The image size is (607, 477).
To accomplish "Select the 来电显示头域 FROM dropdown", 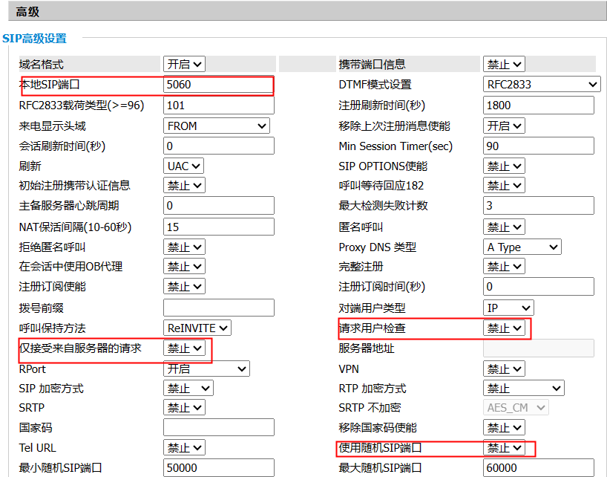I will 216,126.
